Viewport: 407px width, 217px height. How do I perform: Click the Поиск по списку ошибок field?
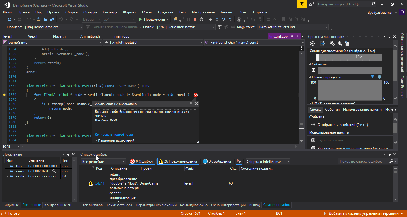tap(363, 161)
